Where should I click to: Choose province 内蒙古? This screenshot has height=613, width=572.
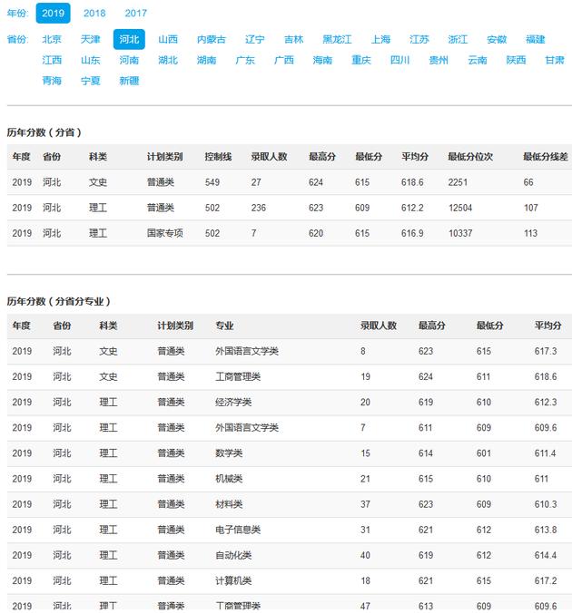(x=212, y=40)
